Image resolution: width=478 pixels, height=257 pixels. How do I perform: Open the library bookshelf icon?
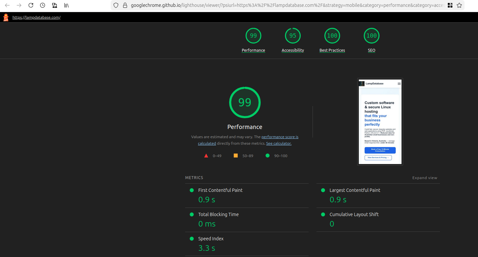pyautogui.click(x=66, y=5)
